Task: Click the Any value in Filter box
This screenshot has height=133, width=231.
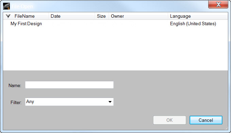Action: (x=30, y=102)
